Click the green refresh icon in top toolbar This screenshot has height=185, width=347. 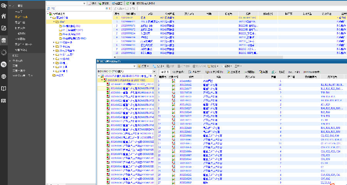click(128, 3)
